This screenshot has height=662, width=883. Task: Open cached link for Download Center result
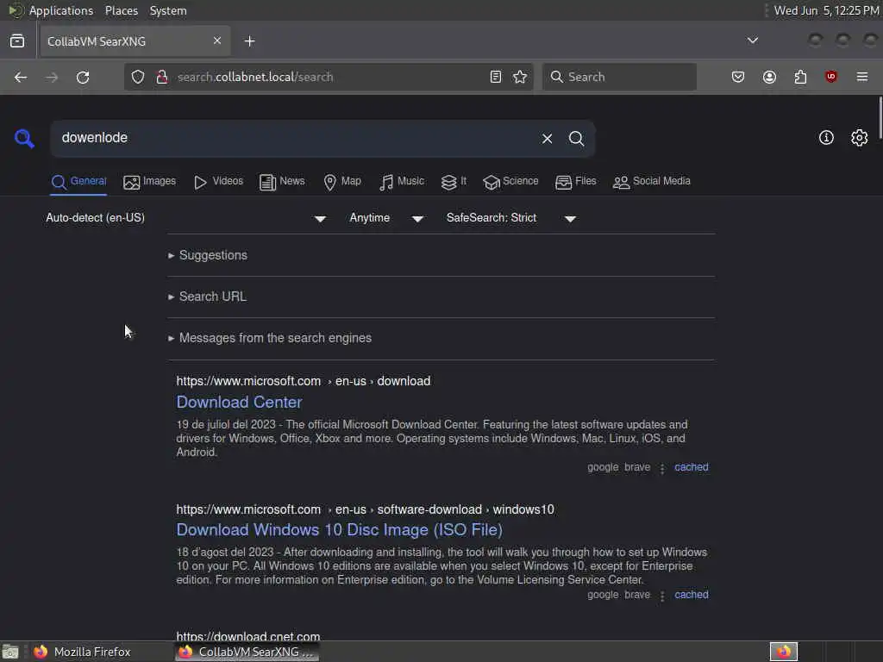[x=691, y=467]
